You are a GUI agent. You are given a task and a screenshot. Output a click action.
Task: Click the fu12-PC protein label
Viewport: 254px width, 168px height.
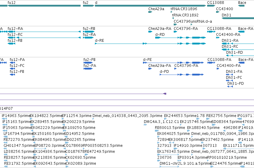coord(17,66)
